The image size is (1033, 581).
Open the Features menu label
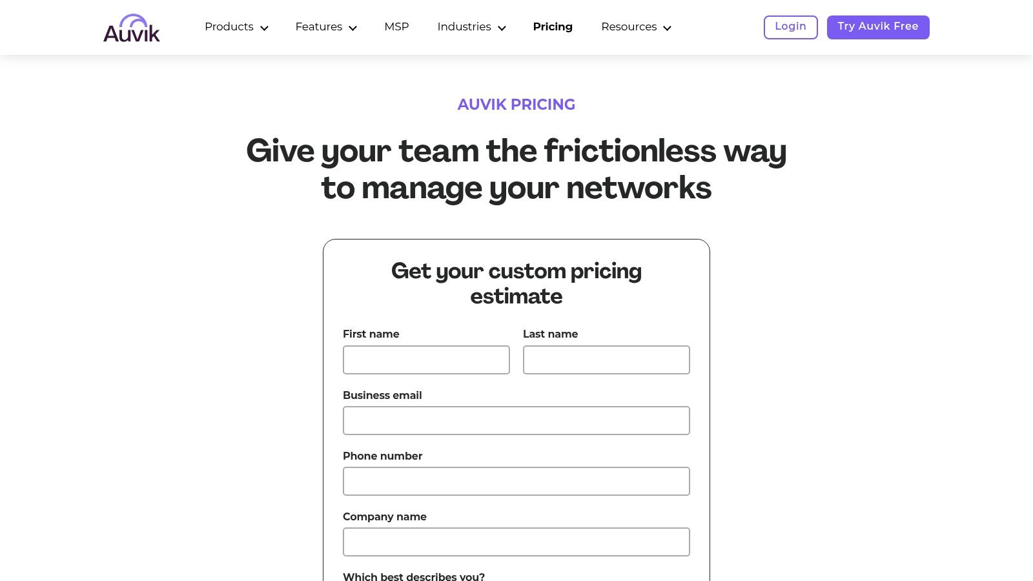click(318, 27)
